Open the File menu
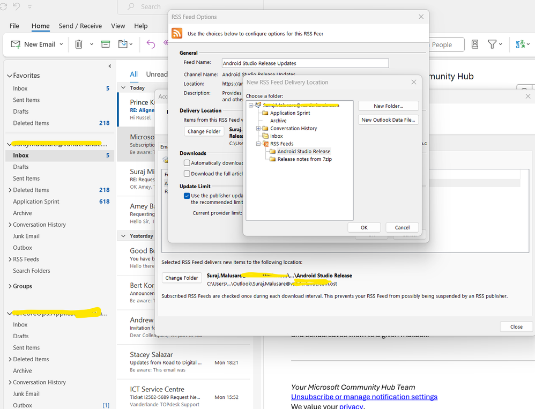This screenshot has height=409, width=535. click(x=14, y=26)
